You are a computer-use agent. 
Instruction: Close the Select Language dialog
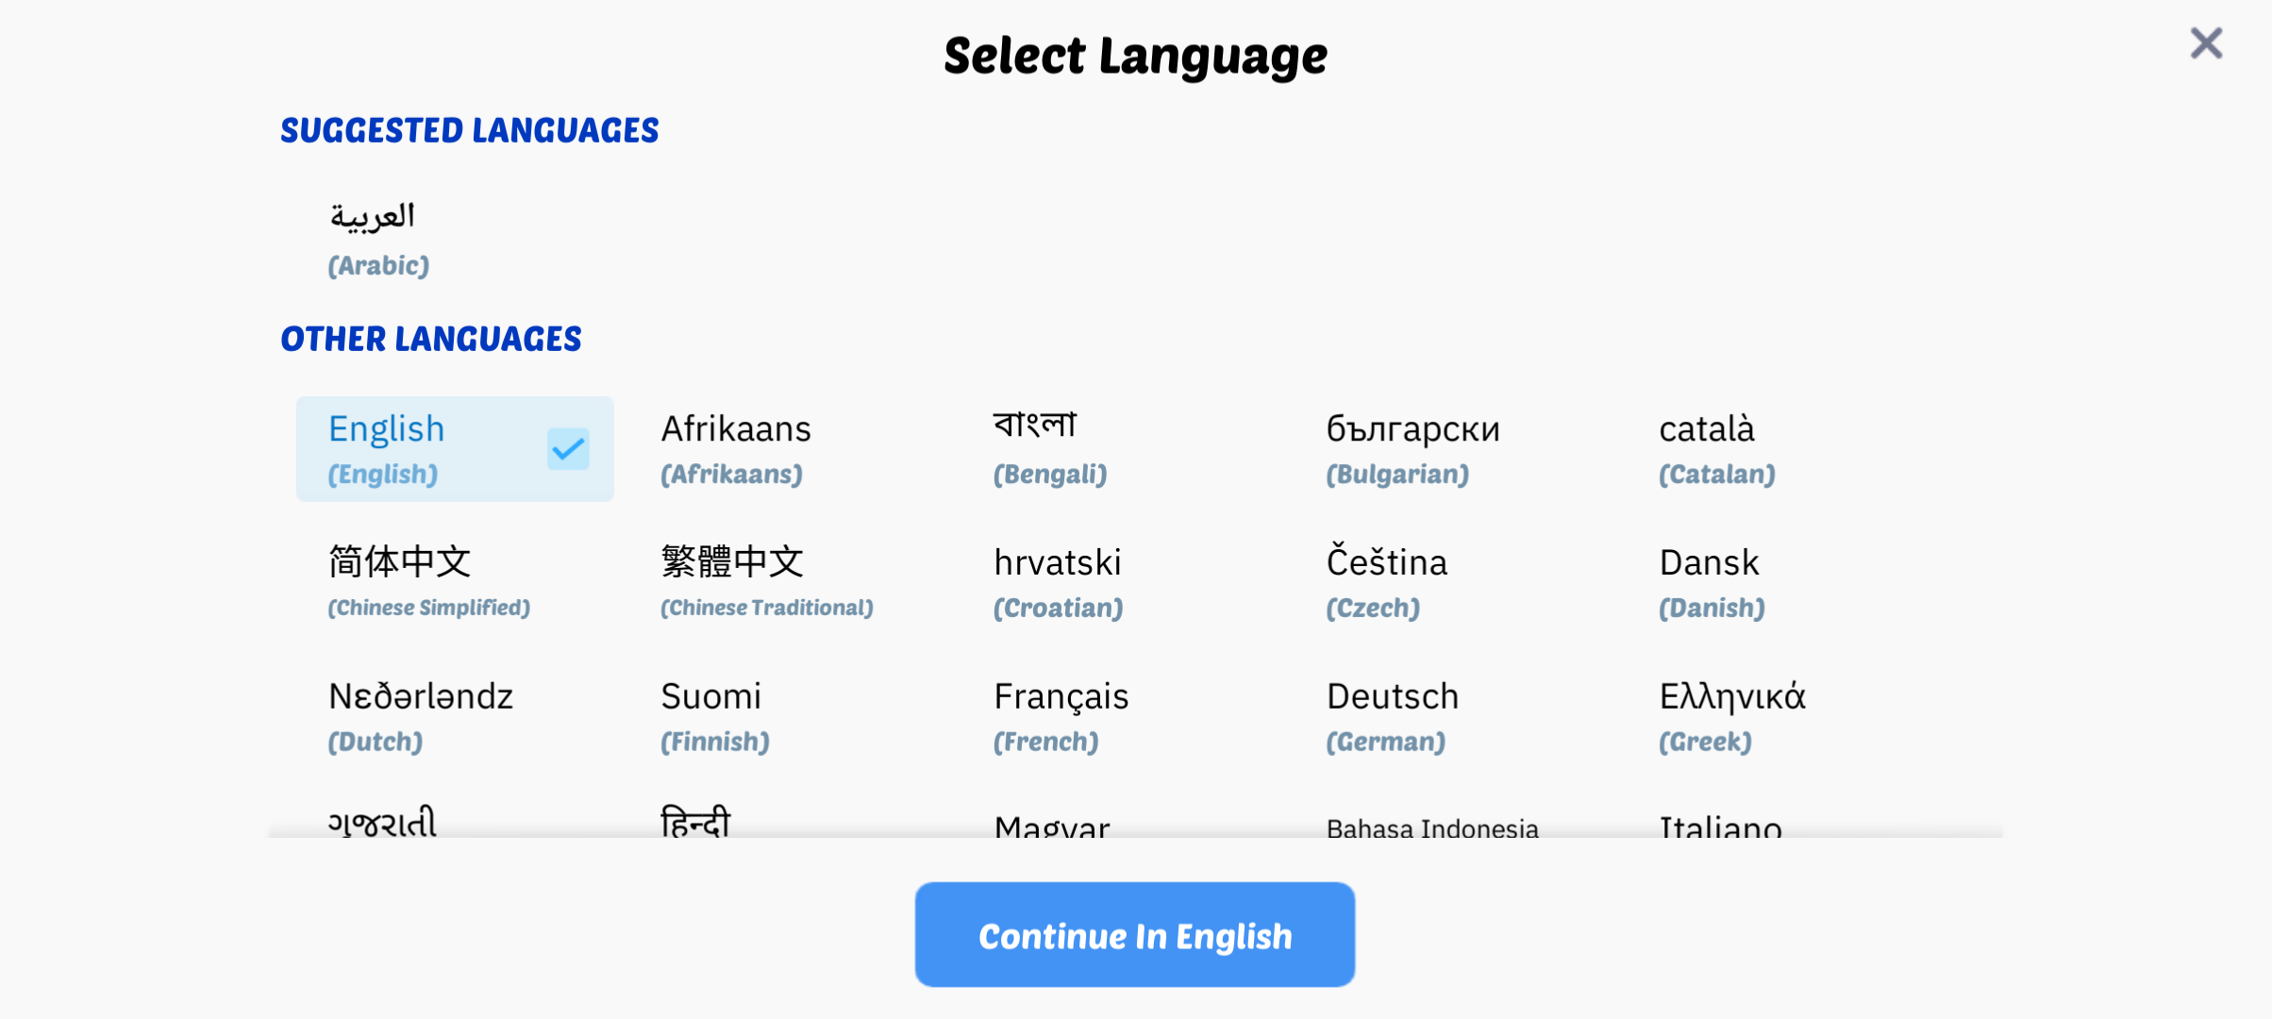point(2206,43)
